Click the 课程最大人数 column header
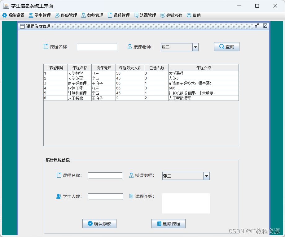This screenshot has width=285, height=237. coord(130,68)
